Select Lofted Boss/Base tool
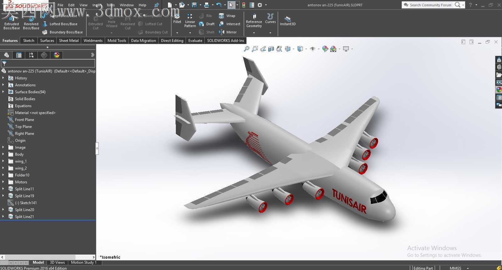Viewport: 502px width, 270px height. 60,24
